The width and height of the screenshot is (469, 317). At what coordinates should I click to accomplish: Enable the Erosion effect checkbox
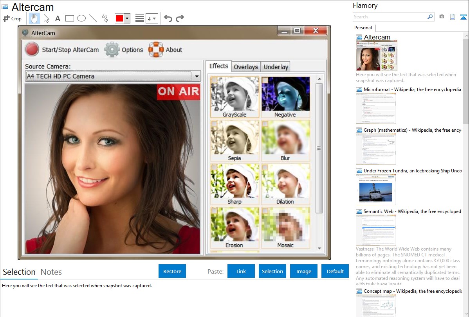pos(214,211)
